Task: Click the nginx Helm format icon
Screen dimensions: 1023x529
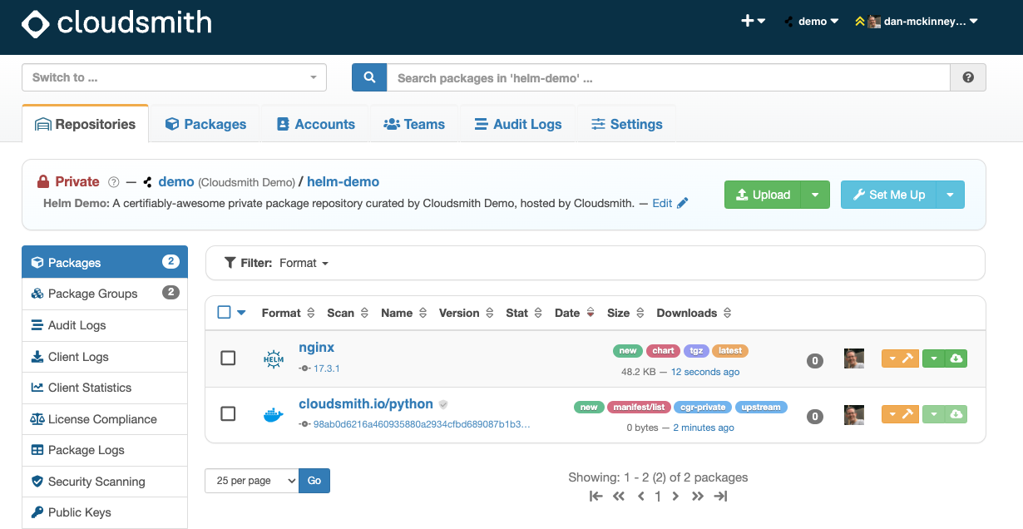Action: click(x=274, y=358)
